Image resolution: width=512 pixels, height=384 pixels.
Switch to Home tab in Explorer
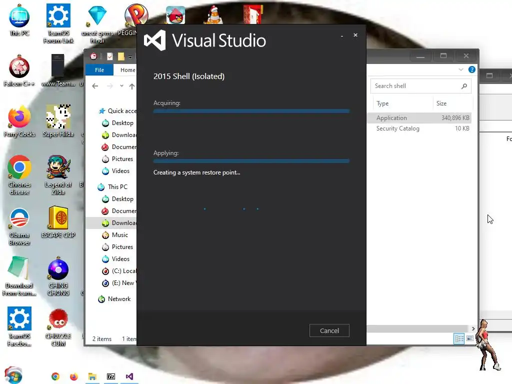(127, 70)
